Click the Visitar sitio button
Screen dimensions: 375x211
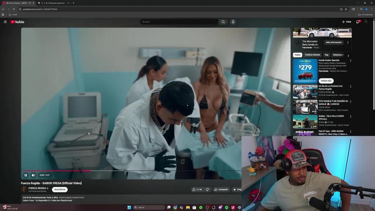(x=326, y=81)
